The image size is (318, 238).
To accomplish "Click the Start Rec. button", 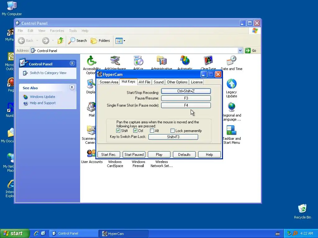I will click(109, 155).
